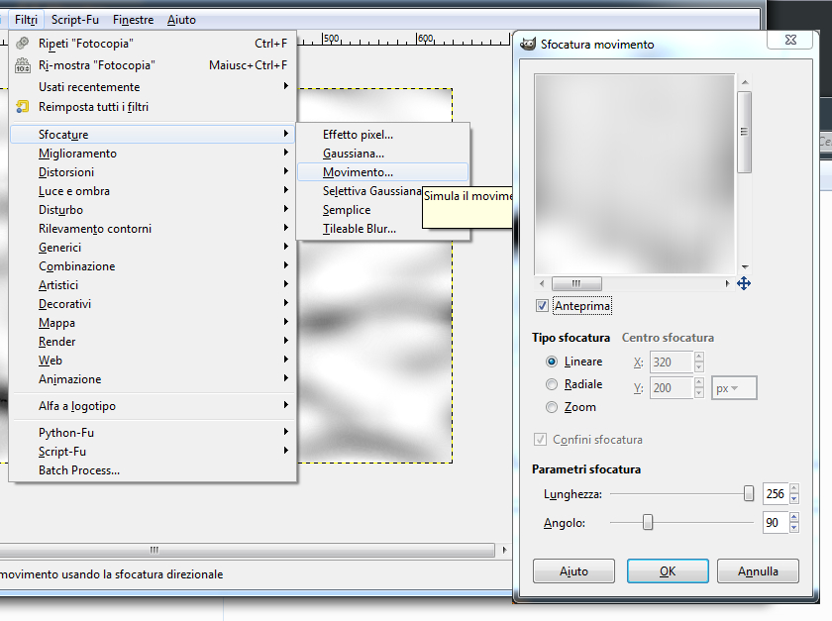Click the preview horizontal scrollbar thumb
This screenshot has width=832, height=621.
point(576,283)
